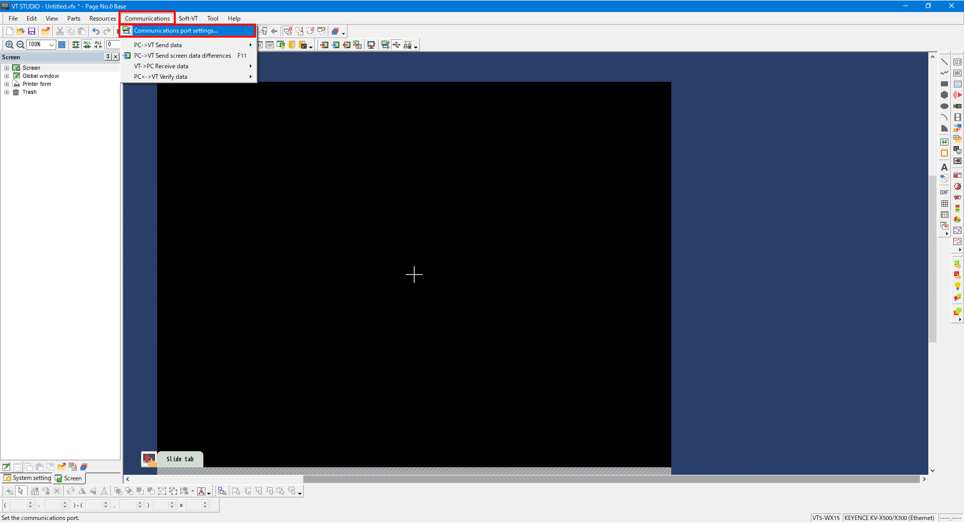
Task: Switch to the System setting tab
Action: coord(28,478)
